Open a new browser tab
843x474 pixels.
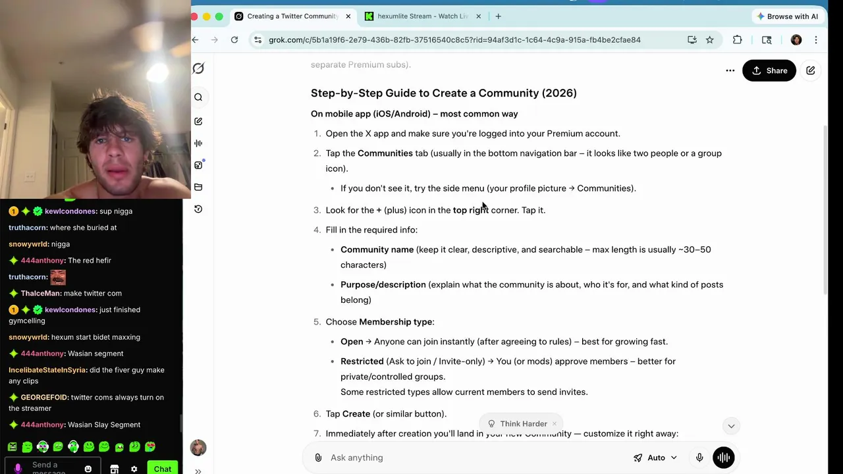[498, 16]
